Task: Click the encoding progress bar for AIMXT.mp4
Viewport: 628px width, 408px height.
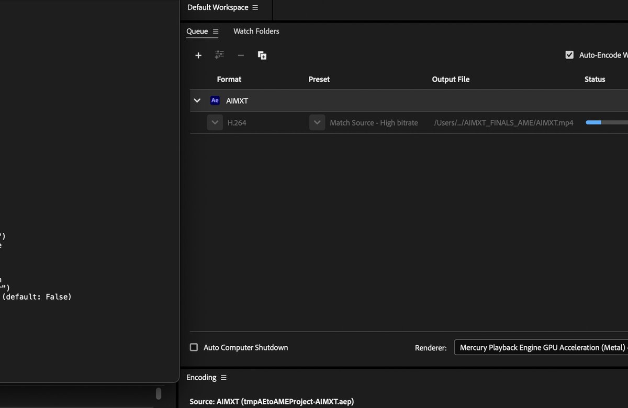Action: pyautogui.click(x=607, y=122)
